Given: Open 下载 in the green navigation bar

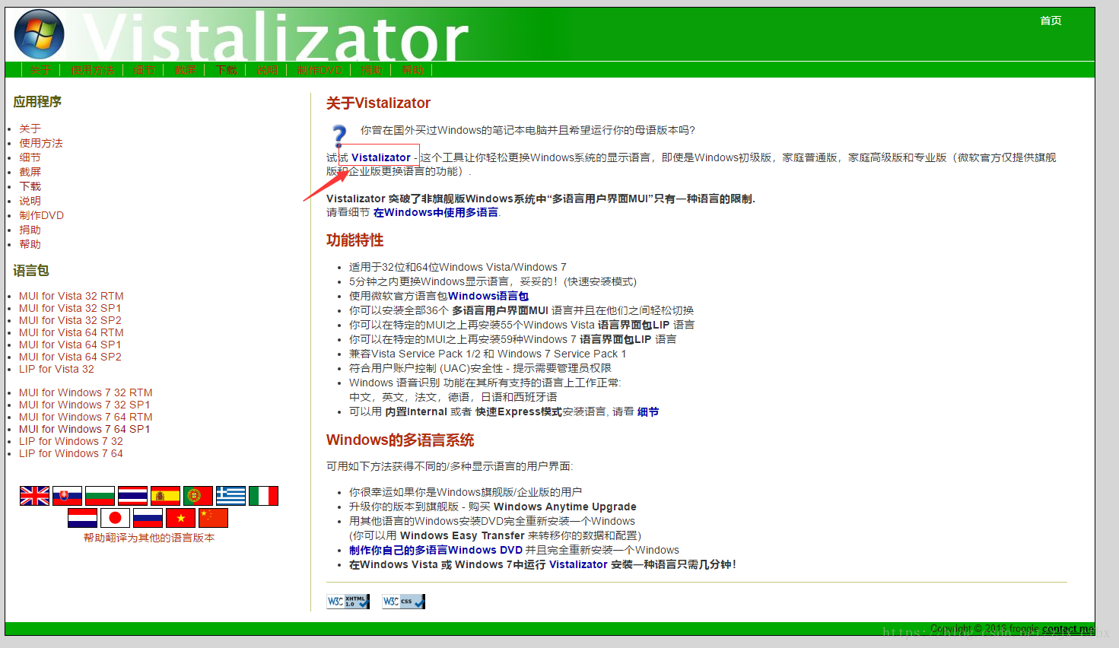Looking at the screenshot, I should pyautogui.click(x=226, y=70).
